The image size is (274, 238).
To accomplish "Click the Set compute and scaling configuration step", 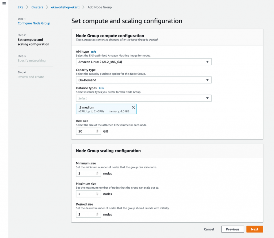I will [33, 42].
